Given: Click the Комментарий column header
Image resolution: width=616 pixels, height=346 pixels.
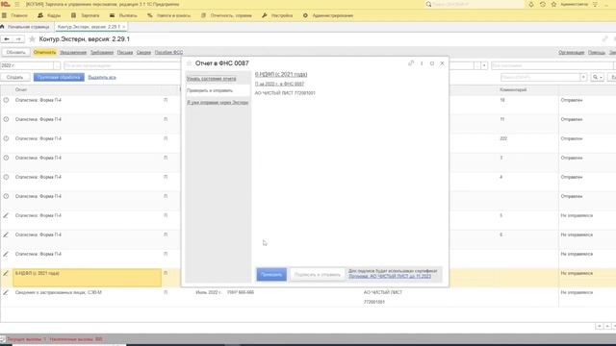Looking at the screenshot, I should [513, 89].
